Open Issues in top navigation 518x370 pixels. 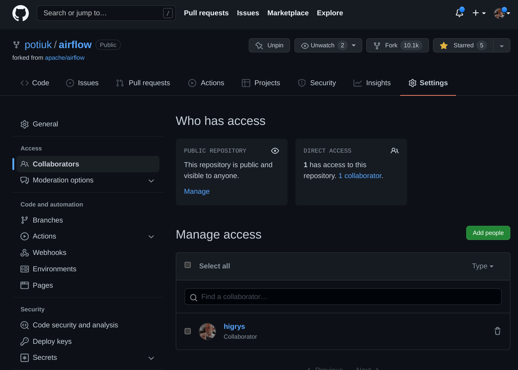(248, 13)
